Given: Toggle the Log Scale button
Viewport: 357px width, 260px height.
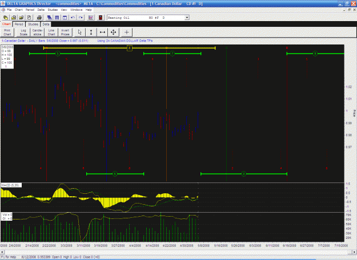Looking at the screenshot, I should pyautogui.click(x=23, y=32).
